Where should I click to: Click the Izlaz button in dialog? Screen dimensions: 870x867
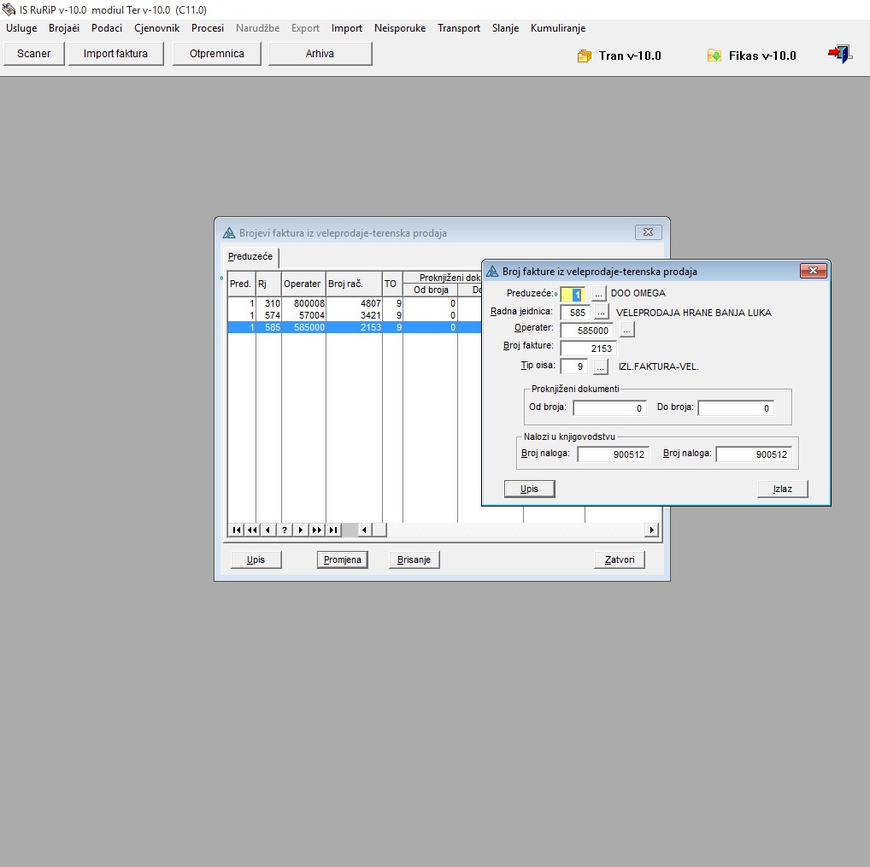782,489
